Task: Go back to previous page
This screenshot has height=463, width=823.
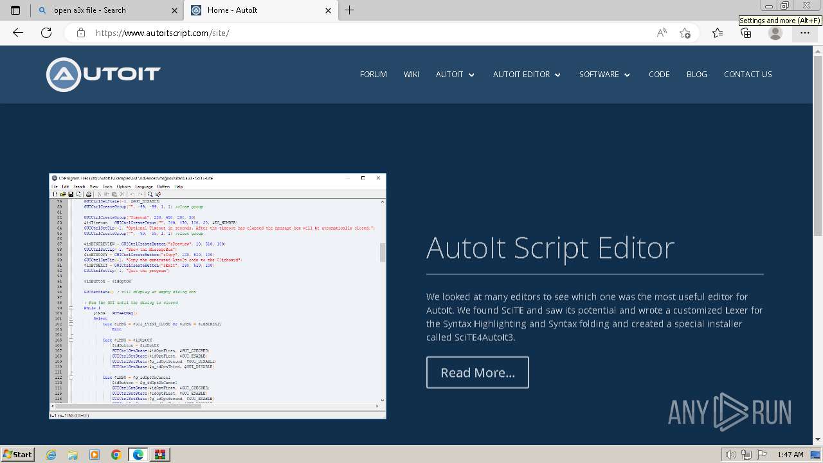Action: point(18,33)
